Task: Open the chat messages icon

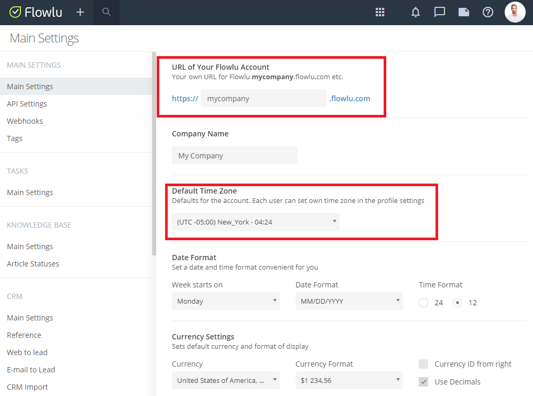Action: 440,12
